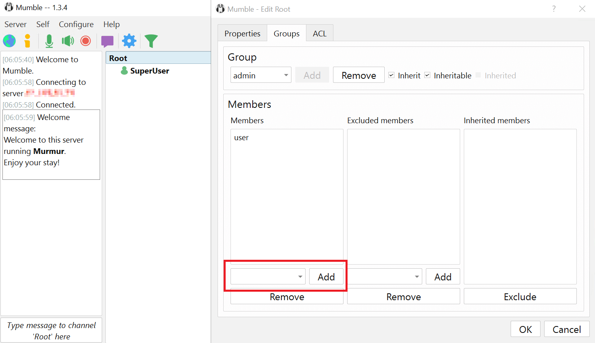Mute the microphone icon
The image size is (595, 343).
[x=49, y=41]
